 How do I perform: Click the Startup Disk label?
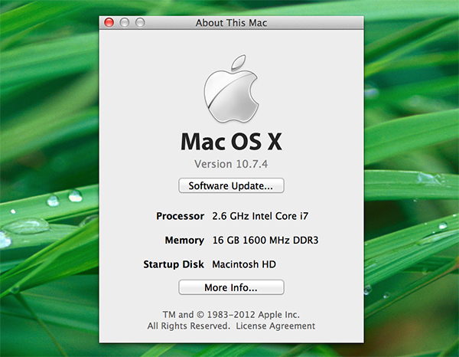point(174,264)
